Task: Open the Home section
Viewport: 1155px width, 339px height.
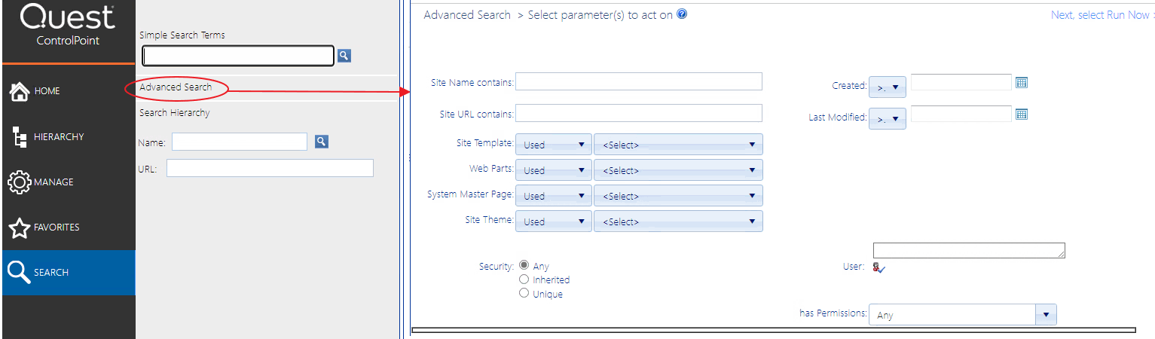Action: 45,91
